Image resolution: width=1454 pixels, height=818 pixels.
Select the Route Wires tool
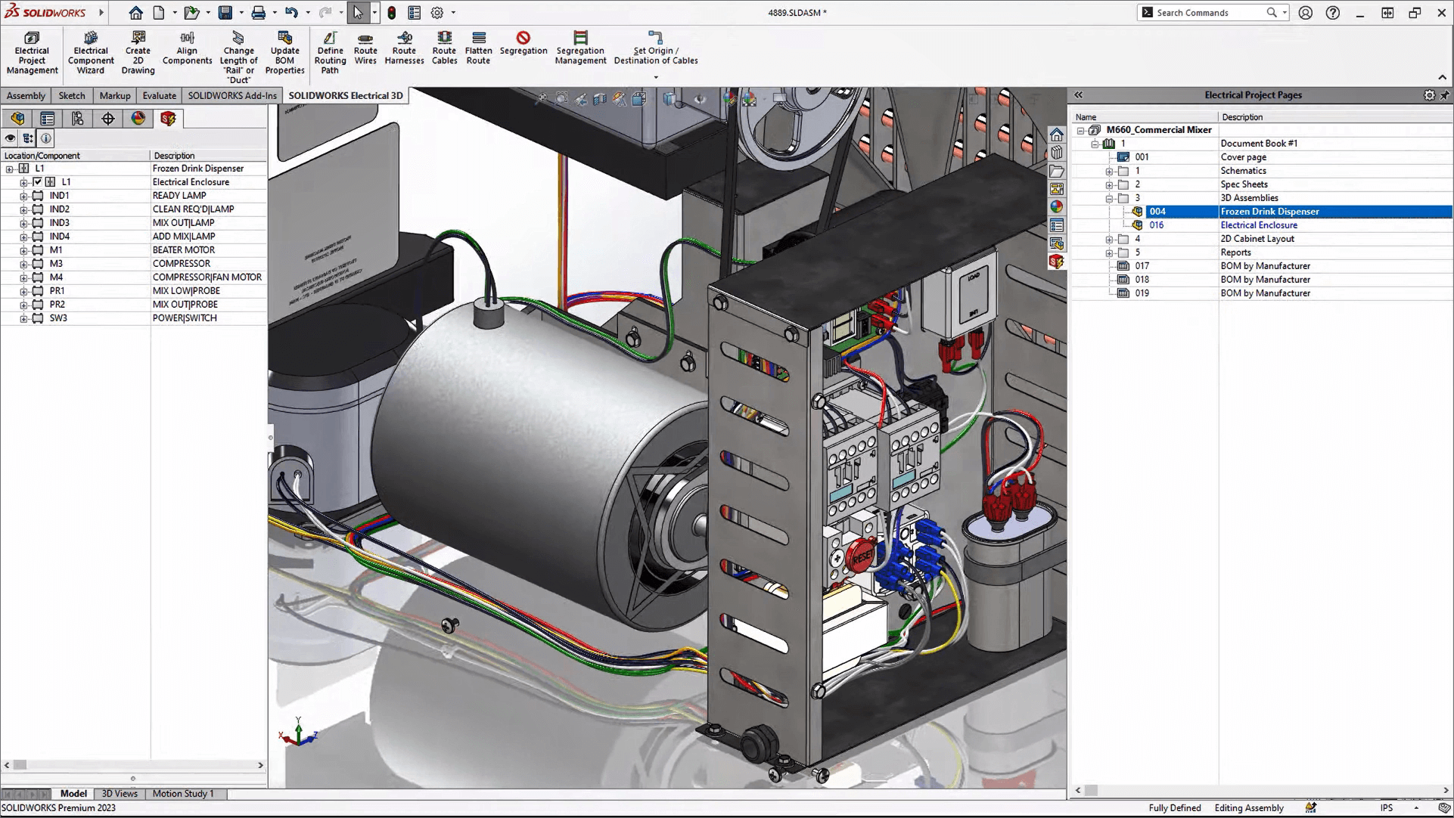click(365, 48)
